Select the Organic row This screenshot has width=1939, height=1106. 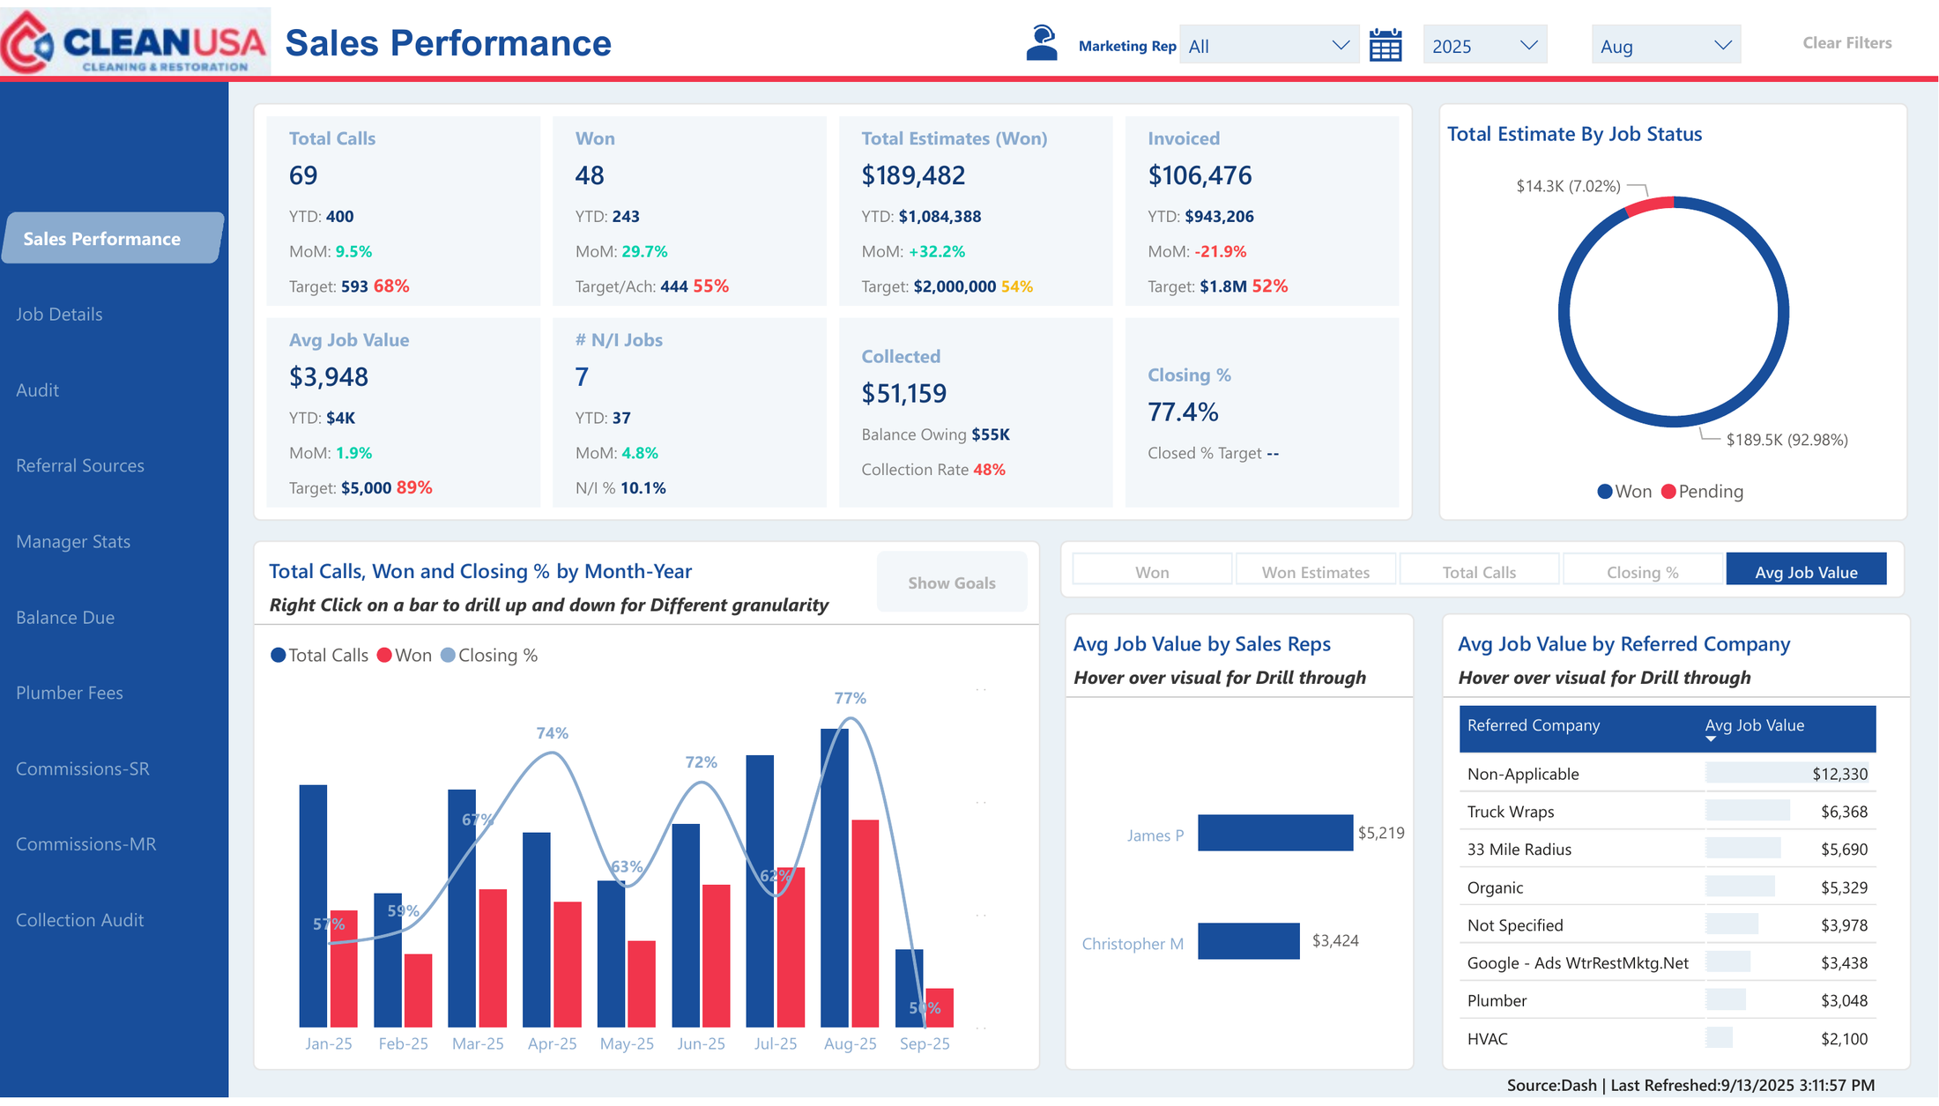(x=1667, y=887)
